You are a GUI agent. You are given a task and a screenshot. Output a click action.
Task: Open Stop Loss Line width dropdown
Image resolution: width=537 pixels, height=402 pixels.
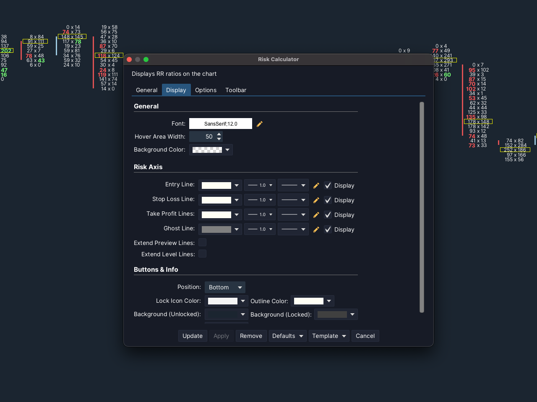point(260,200)
